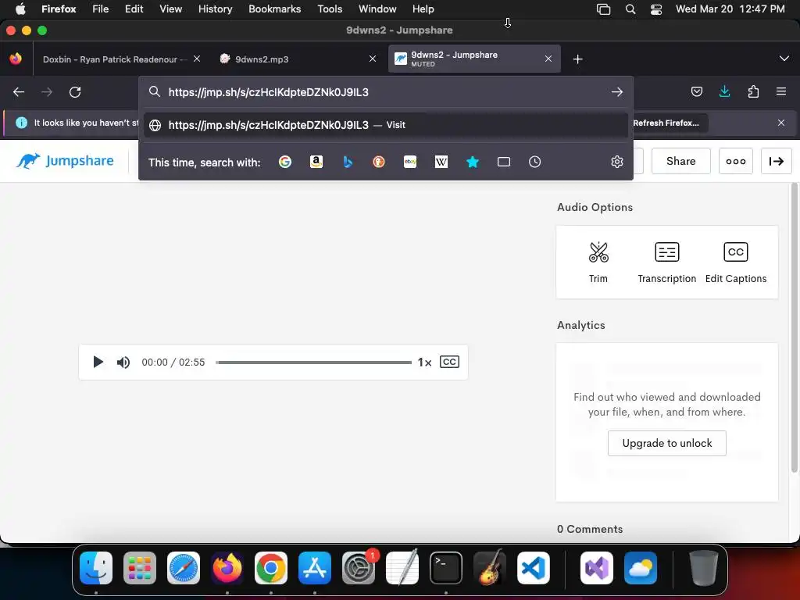Search with Google from address bar

(285, 162)
